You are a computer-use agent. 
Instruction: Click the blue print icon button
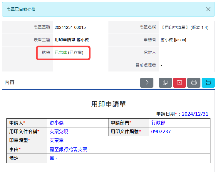(208, 82)
